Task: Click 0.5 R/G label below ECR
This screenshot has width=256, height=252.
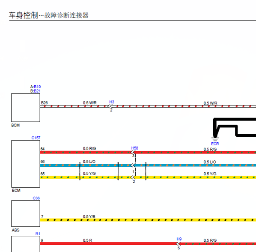Action: point(210,150)
